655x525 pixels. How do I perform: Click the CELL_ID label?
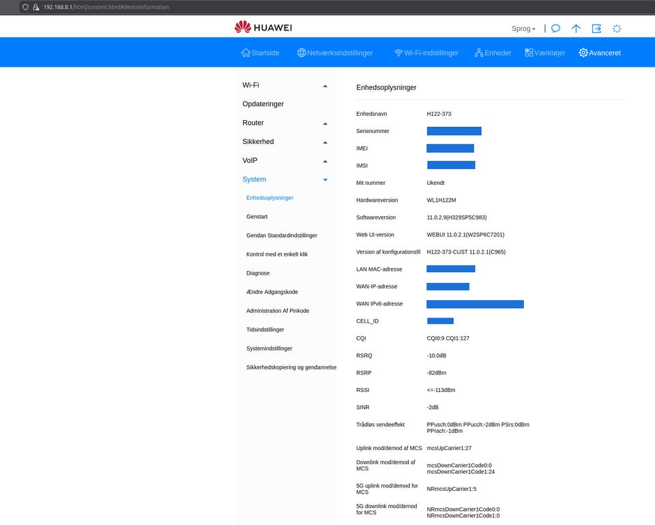click(x=367, y=321)
